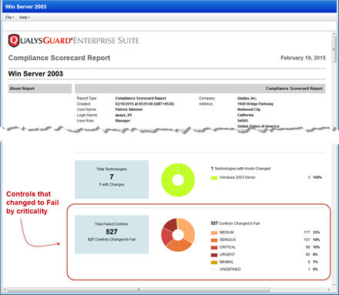Open the Help menu
The image size is (339, 295).
tap(25, 17)
